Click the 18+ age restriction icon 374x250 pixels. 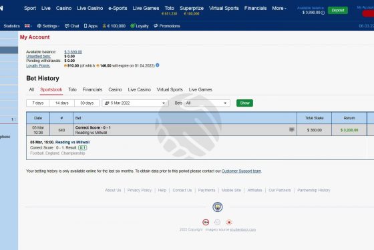(206, 222)
